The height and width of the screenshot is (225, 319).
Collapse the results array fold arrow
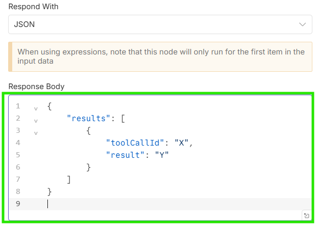click(36, 121)
